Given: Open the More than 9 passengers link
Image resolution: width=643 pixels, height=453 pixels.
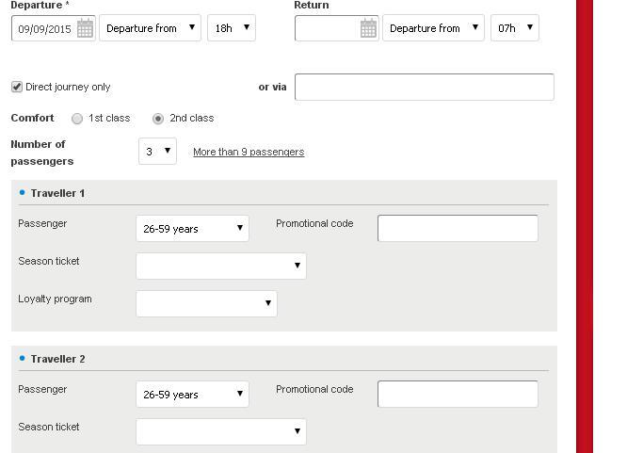Looking at the screenshot, I should click(x=249, y=152).
